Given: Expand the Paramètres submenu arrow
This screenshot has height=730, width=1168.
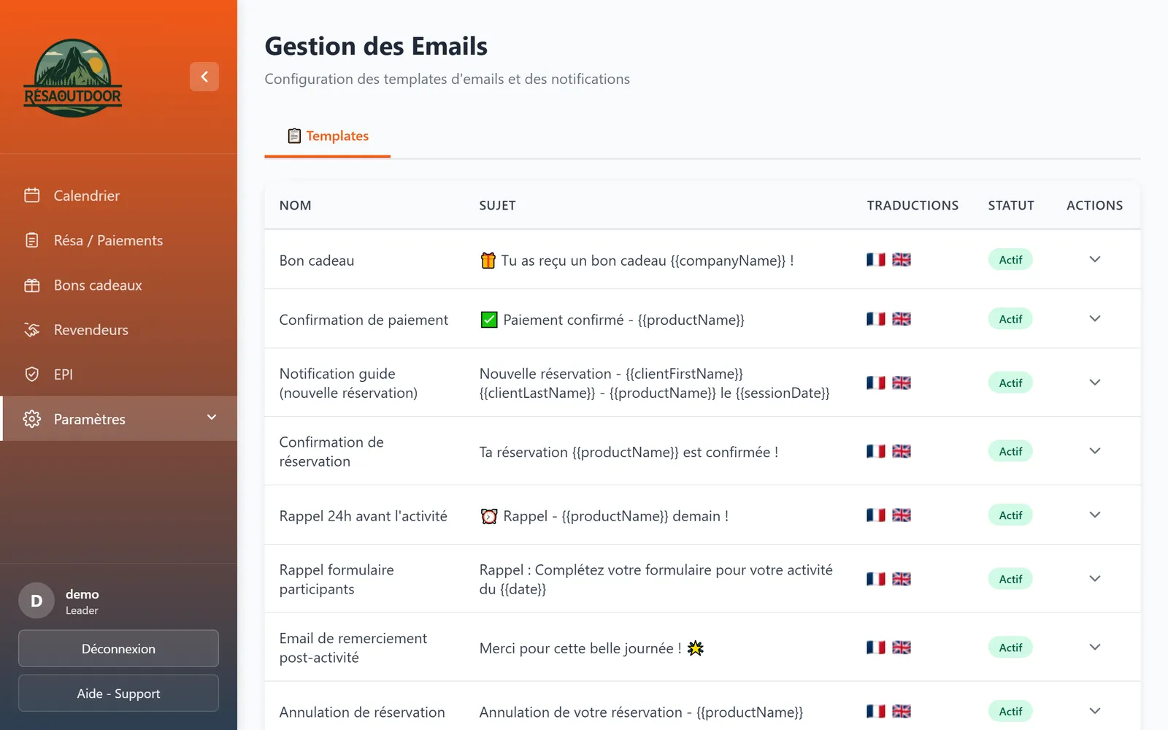Looking at the screenshot, I should 212,418.
